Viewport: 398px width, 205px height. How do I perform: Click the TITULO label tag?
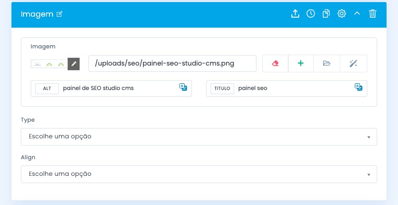222,88
